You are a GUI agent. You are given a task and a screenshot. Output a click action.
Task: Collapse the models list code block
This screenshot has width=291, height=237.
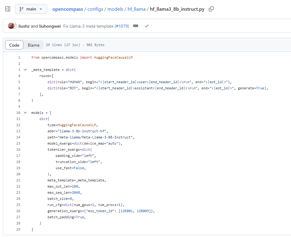tap(25, 113)
